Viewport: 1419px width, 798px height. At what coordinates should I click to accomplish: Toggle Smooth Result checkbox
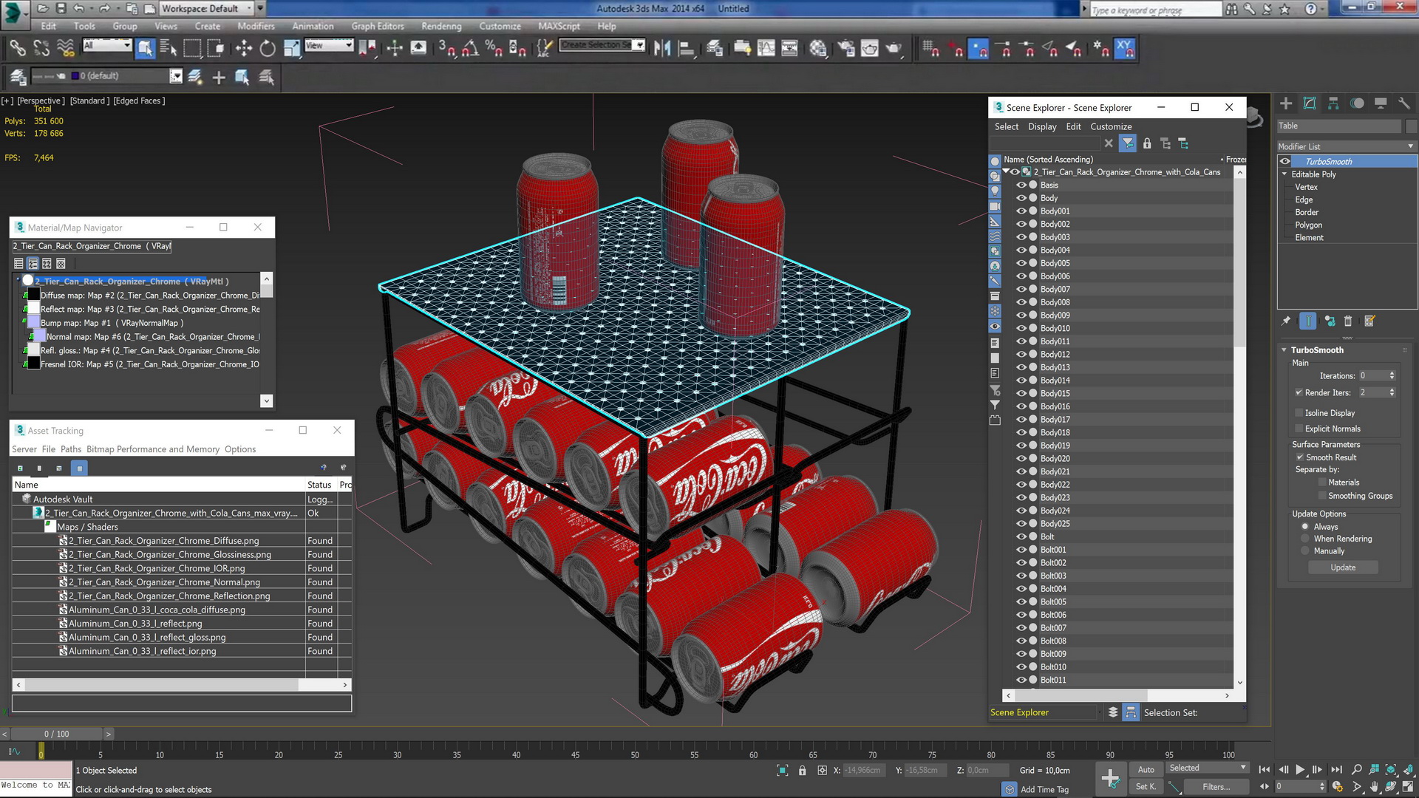1299,457
